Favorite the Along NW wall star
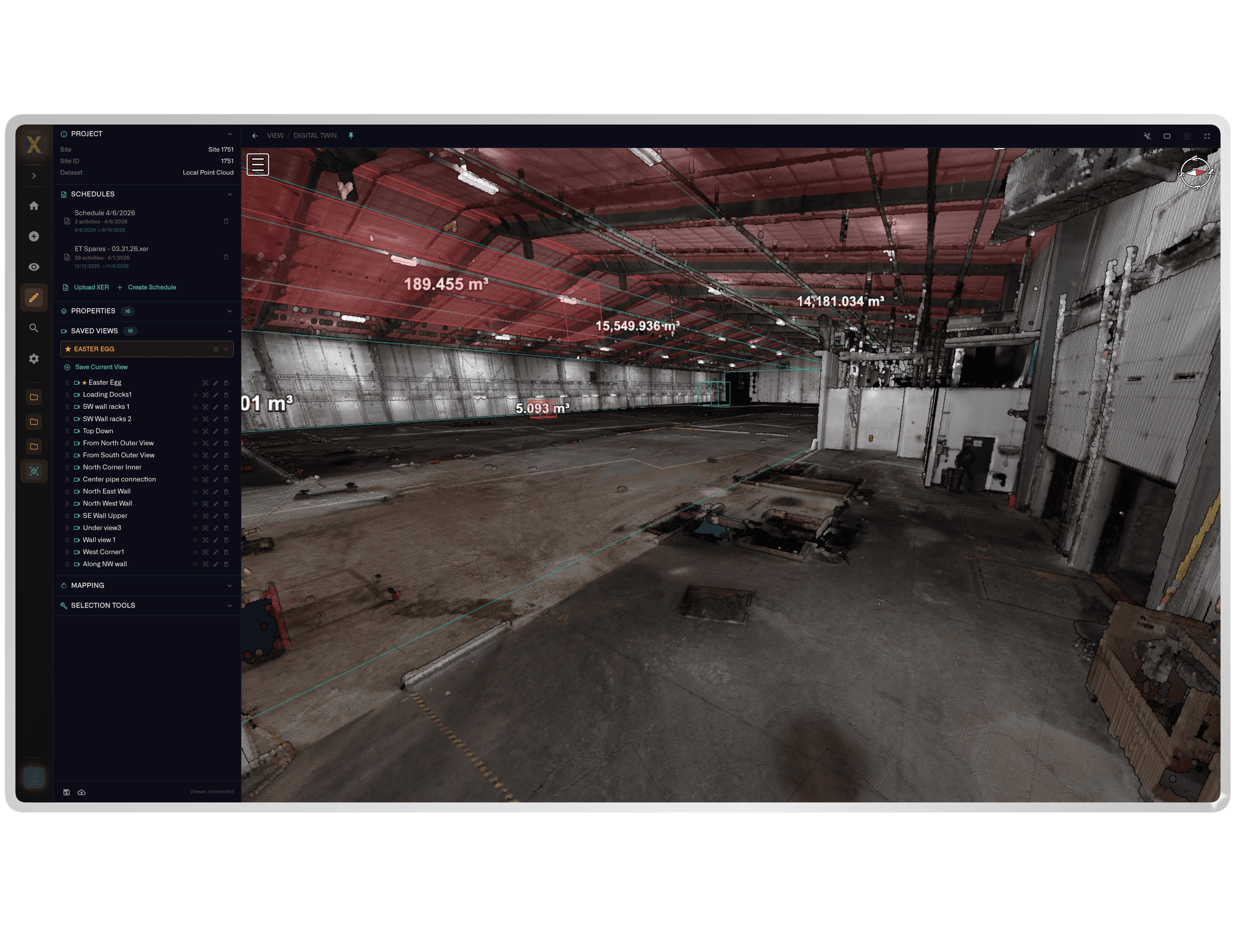The width and height of the screenshot is (1236, 927). (x=195, y=564)
